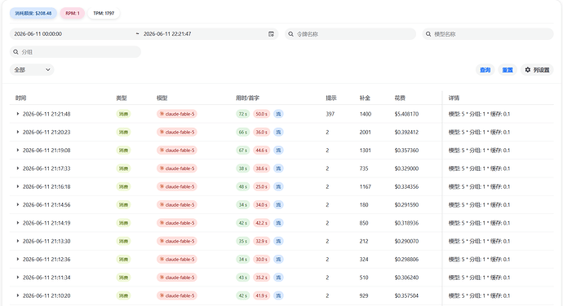Click model tag in the 21:21:48 row
The height and width of the screenshot is (306, 563).
(x=177, y=114)
